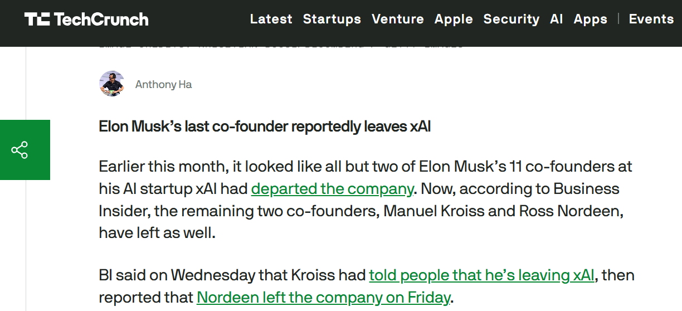The height and width of the screenshot is (311, 682).
Task: Select Venture in the top navigation
Action: coord(398,19)
